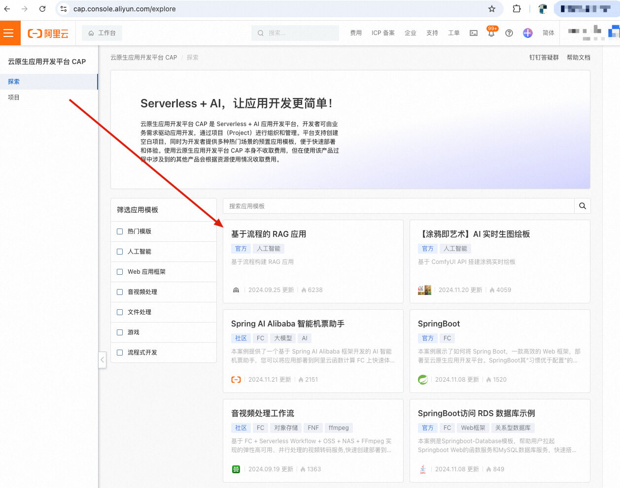The image size is (620, 488).
Task: Click the browser address bar URL
Action: [x=125, y=9]
